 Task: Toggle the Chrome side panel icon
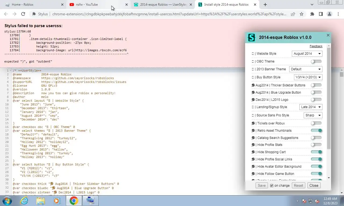coord(321,14)
